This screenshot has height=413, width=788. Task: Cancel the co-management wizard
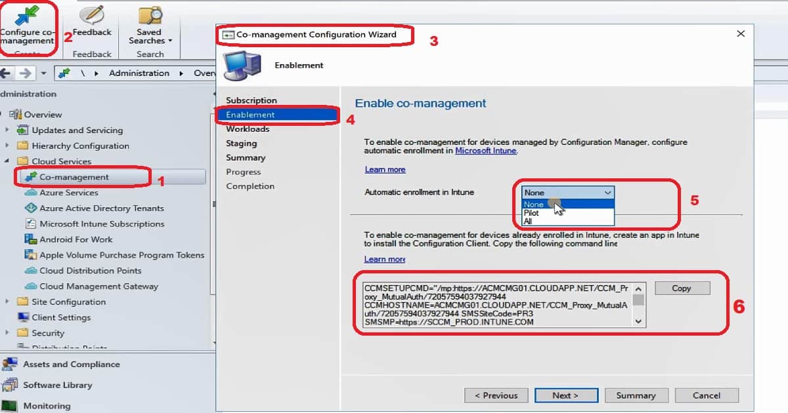(707, 395)
